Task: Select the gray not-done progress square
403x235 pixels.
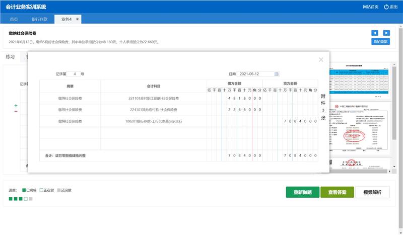Action: click(31, 199)
